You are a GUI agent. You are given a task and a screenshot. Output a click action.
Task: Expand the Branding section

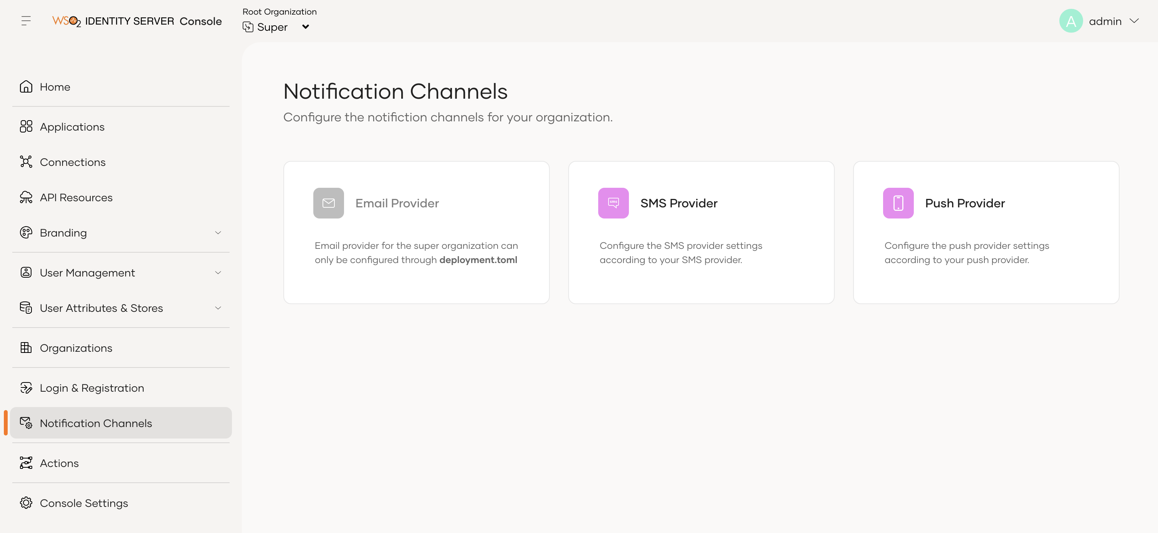point(218,232)
